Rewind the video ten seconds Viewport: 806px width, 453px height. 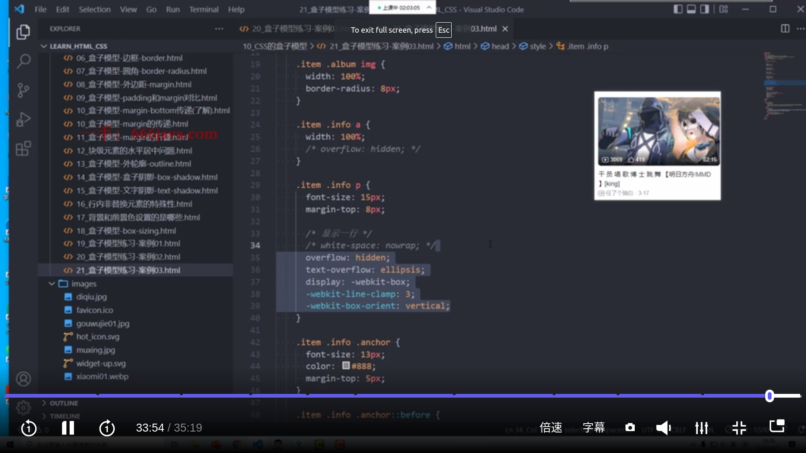pyautogui.click(x=29, y=428)
